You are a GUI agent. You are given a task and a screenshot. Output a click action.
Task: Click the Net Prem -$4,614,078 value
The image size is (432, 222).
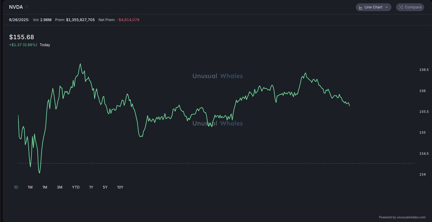(x=128, y=20)
